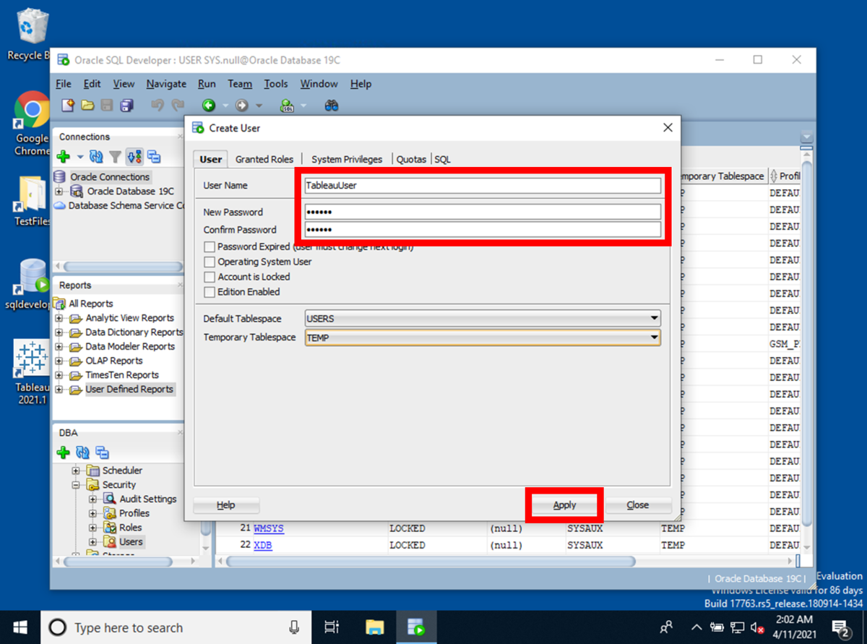867x644 pixels.
Task: Click green plus in Connections panel
Action: (x=64, y=156)
